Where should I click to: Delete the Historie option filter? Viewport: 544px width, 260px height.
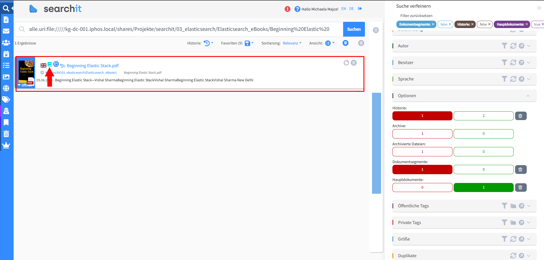(x=520, y=116)
